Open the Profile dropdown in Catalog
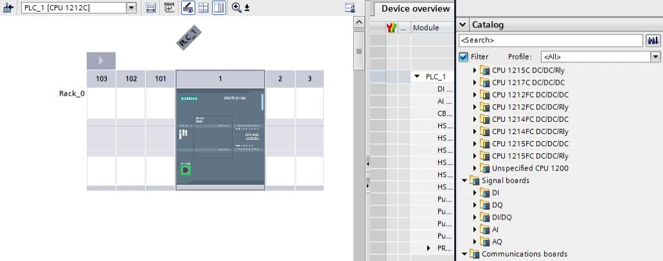 (655, 57)
